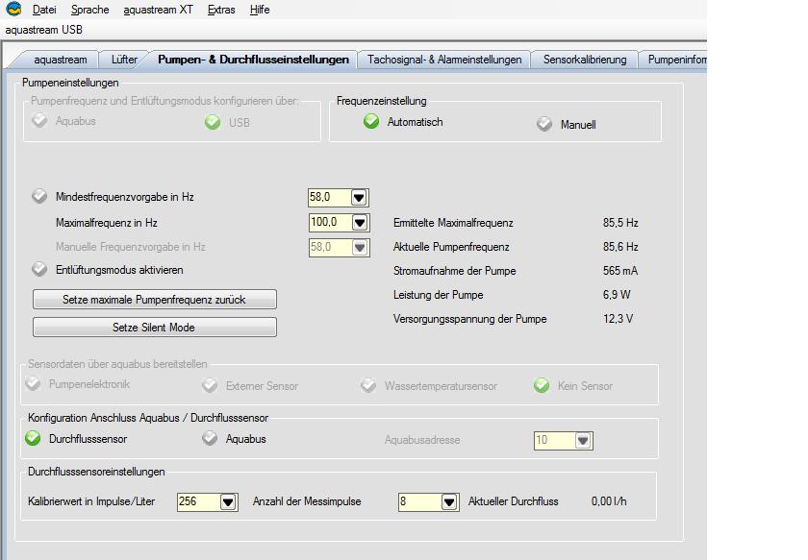Enable Mindestfrequenzvorgabe in Hz indicator
This screenshot has width=808, height=560.
click(x=39, y=197)
